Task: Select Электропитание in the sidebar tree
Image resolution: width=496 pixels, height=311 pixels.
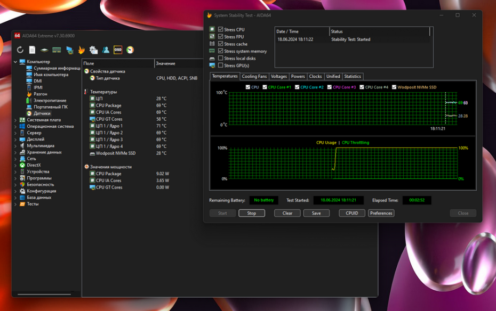Action: 50,101
